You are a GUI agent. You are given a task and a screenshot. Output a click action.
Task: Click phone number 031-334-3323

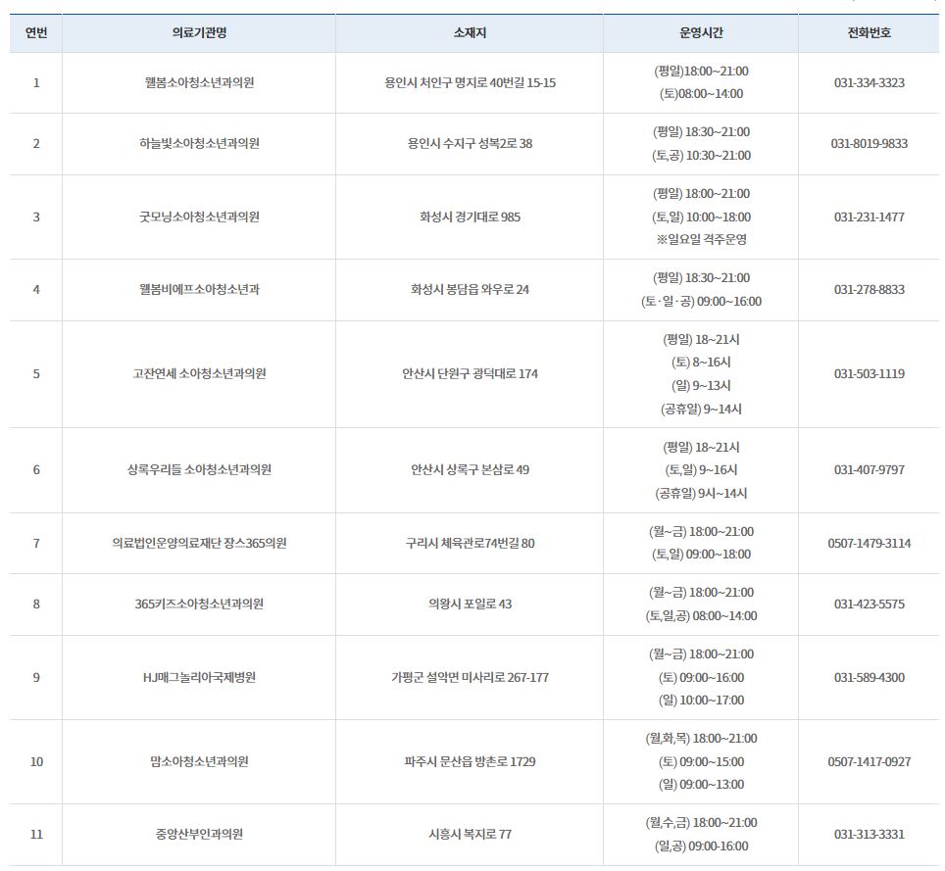pyautogui.click(x=870, y=82)
